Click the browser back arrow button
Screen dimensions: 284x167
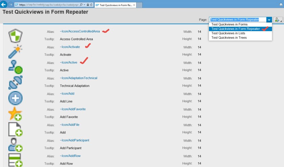3,4
